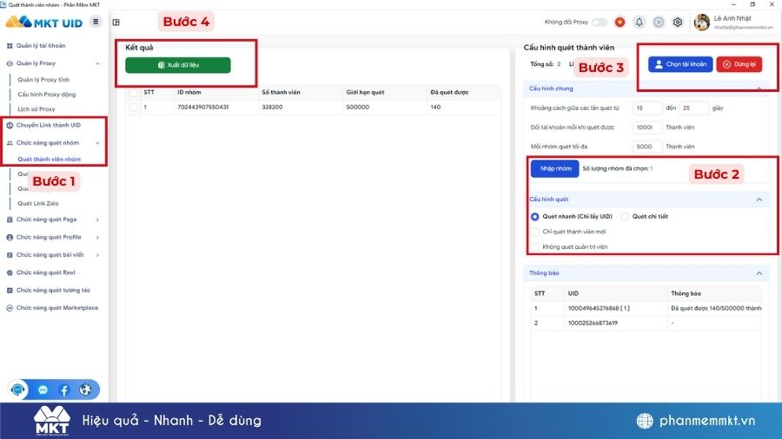
Task: Enable Không quét quản trị viên checkbox
Action: pos(535,247)
